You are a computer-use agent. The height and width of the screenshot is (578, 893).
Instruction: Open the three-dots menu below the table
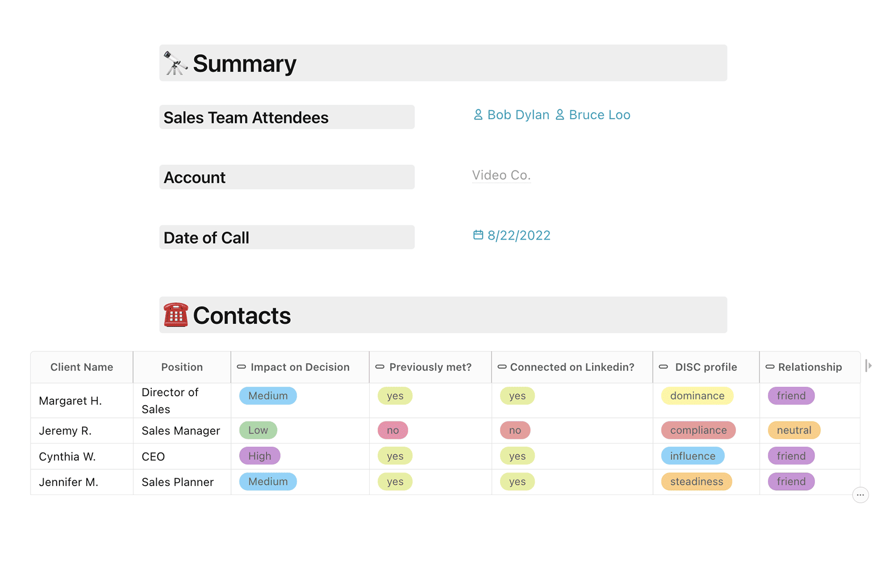(x=860, y=495)
